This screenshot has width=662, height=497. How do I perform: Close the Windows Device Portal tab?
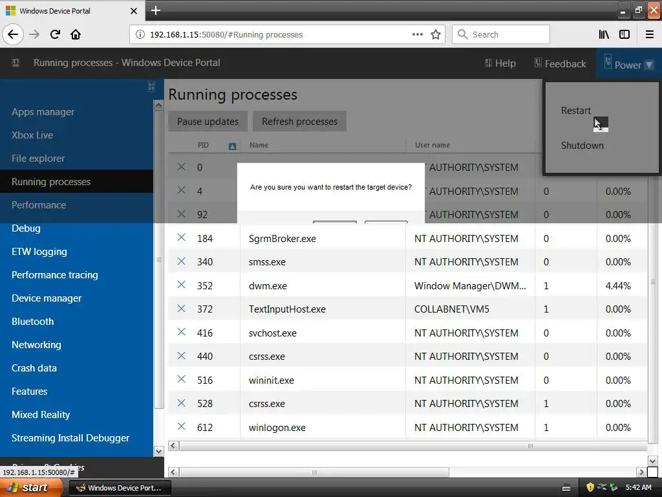coord(133,10)
